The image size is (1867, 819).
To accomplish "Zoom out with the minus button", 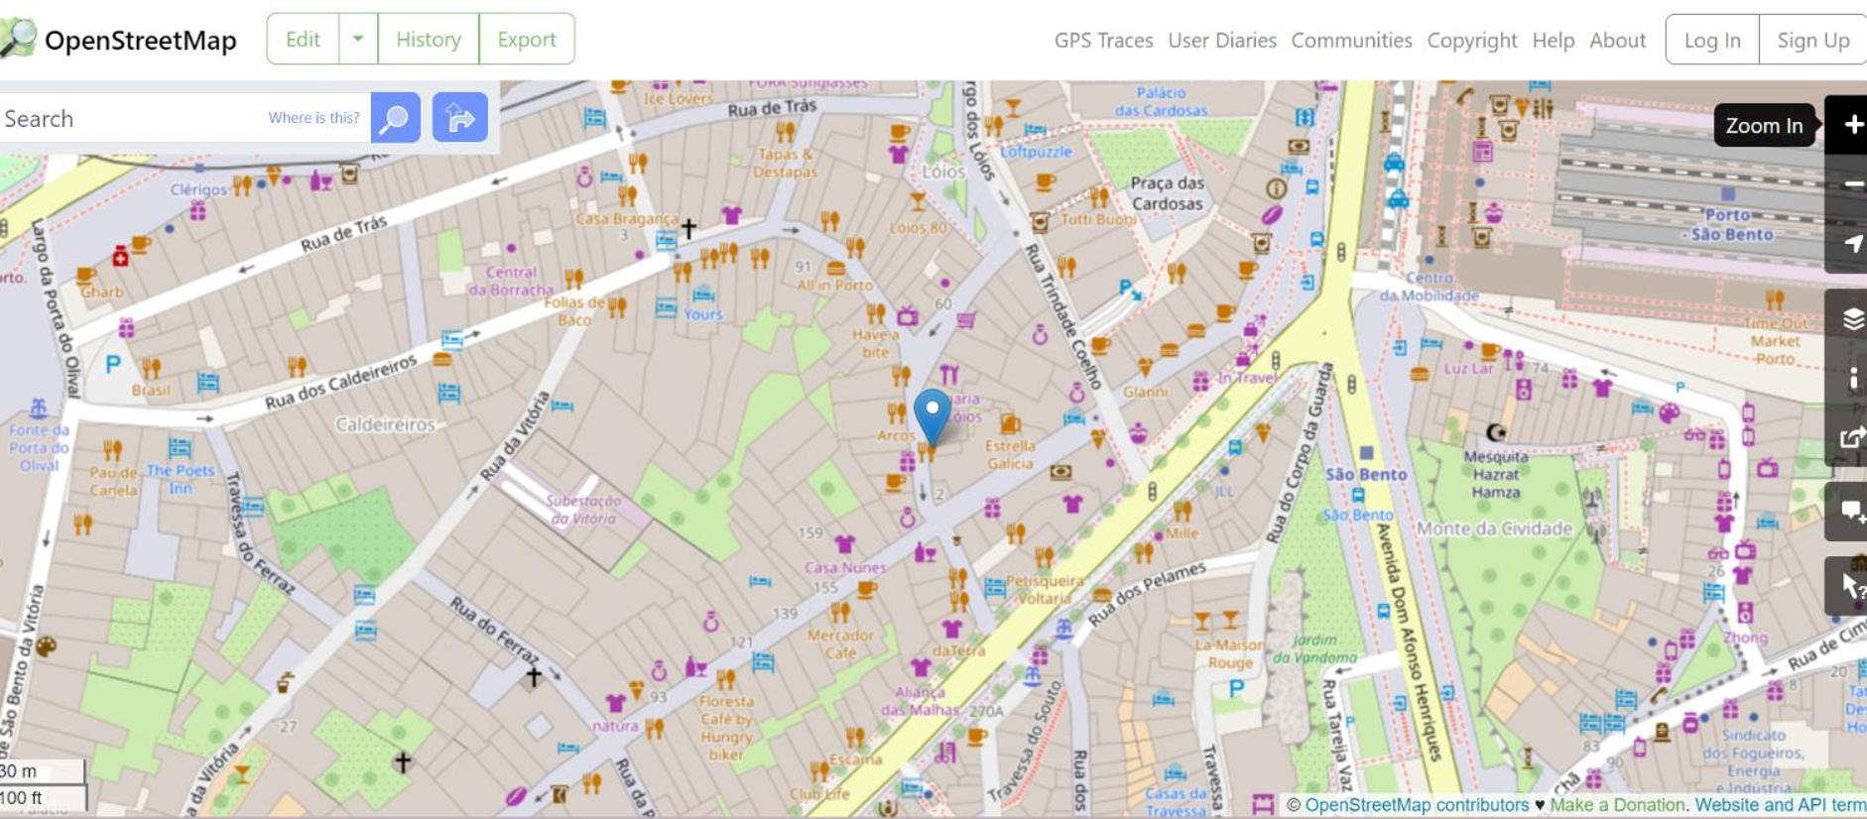I will (x=1851, y=184).
